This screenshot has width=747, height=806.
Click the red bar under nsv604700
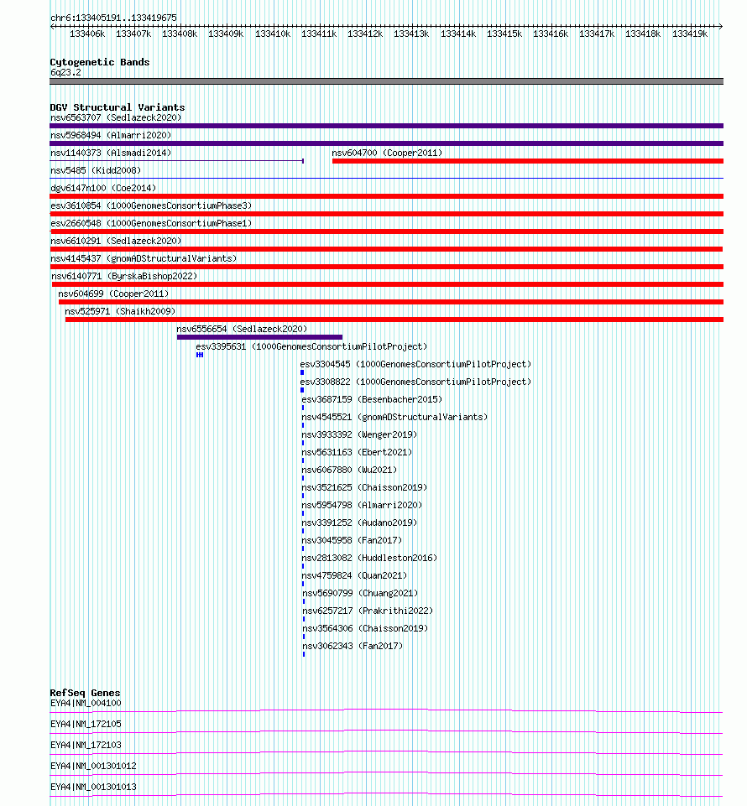(528, 161)
